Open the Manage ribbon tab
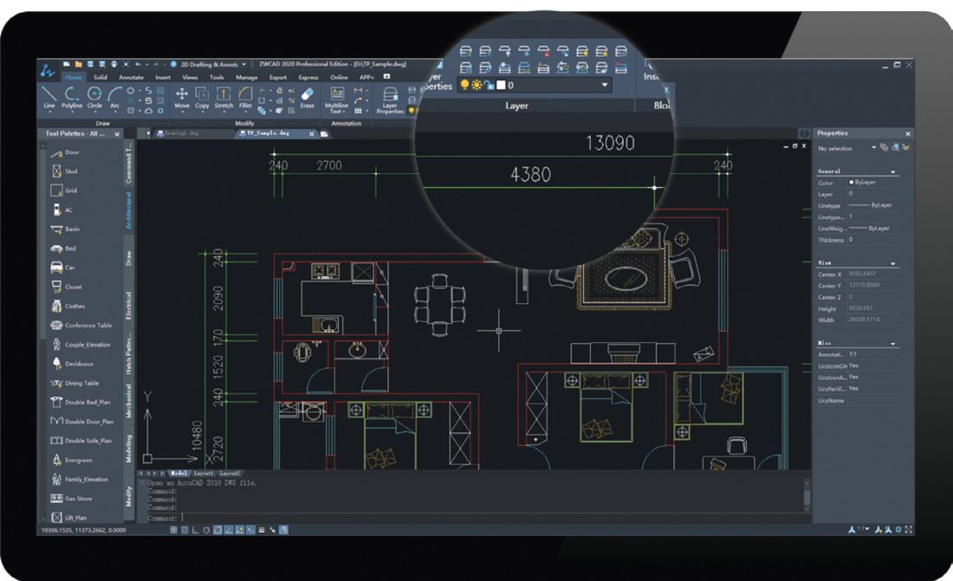The image size is (953, 581). 247,77
